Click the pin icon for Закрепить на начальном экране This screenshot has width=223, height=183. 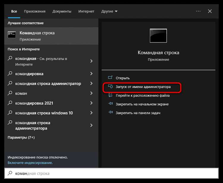coord(110,104)
